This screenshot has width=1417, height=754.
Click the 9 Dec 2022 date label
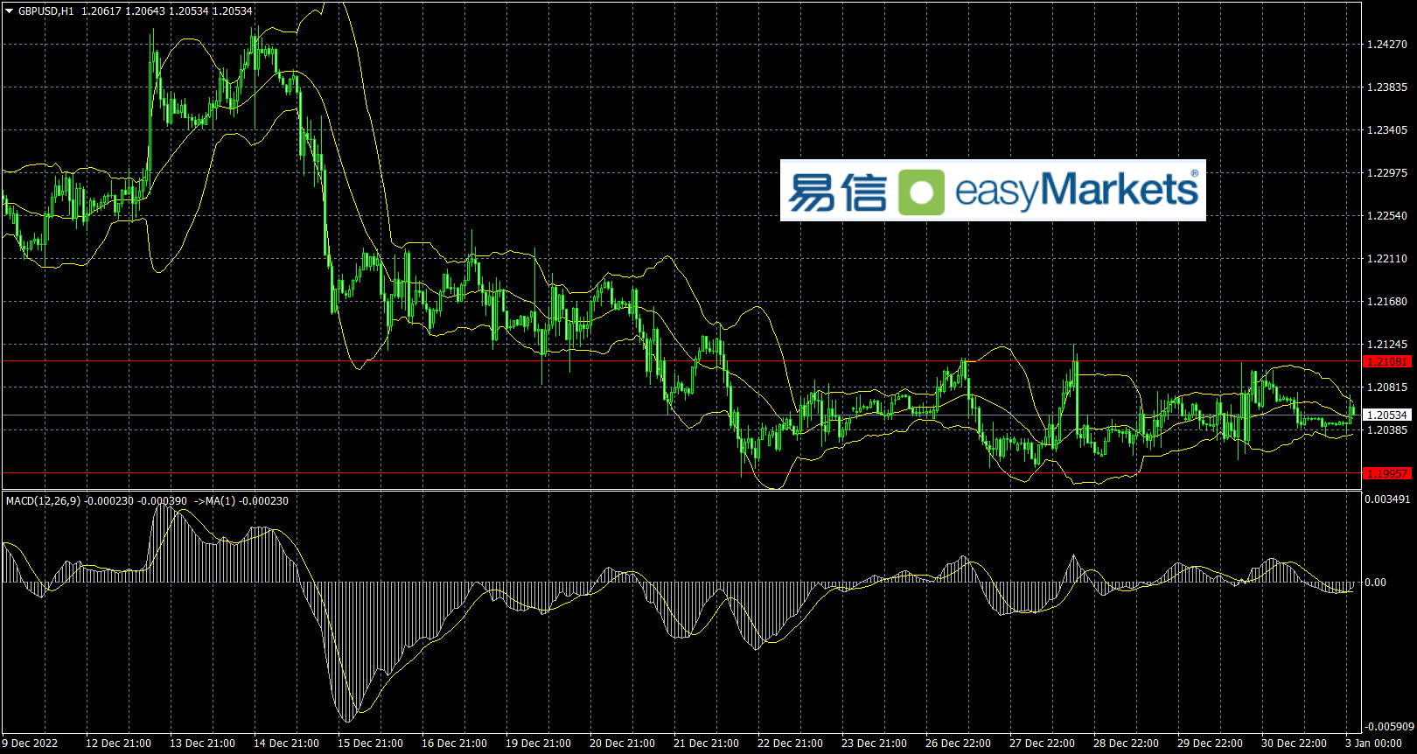click(30, 744)
